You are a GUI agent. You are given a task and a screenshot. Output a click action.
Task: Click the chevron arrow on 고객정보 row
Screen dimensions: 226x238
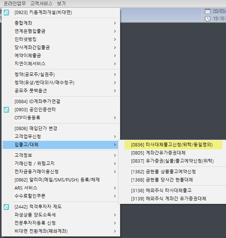pos(115,156)
